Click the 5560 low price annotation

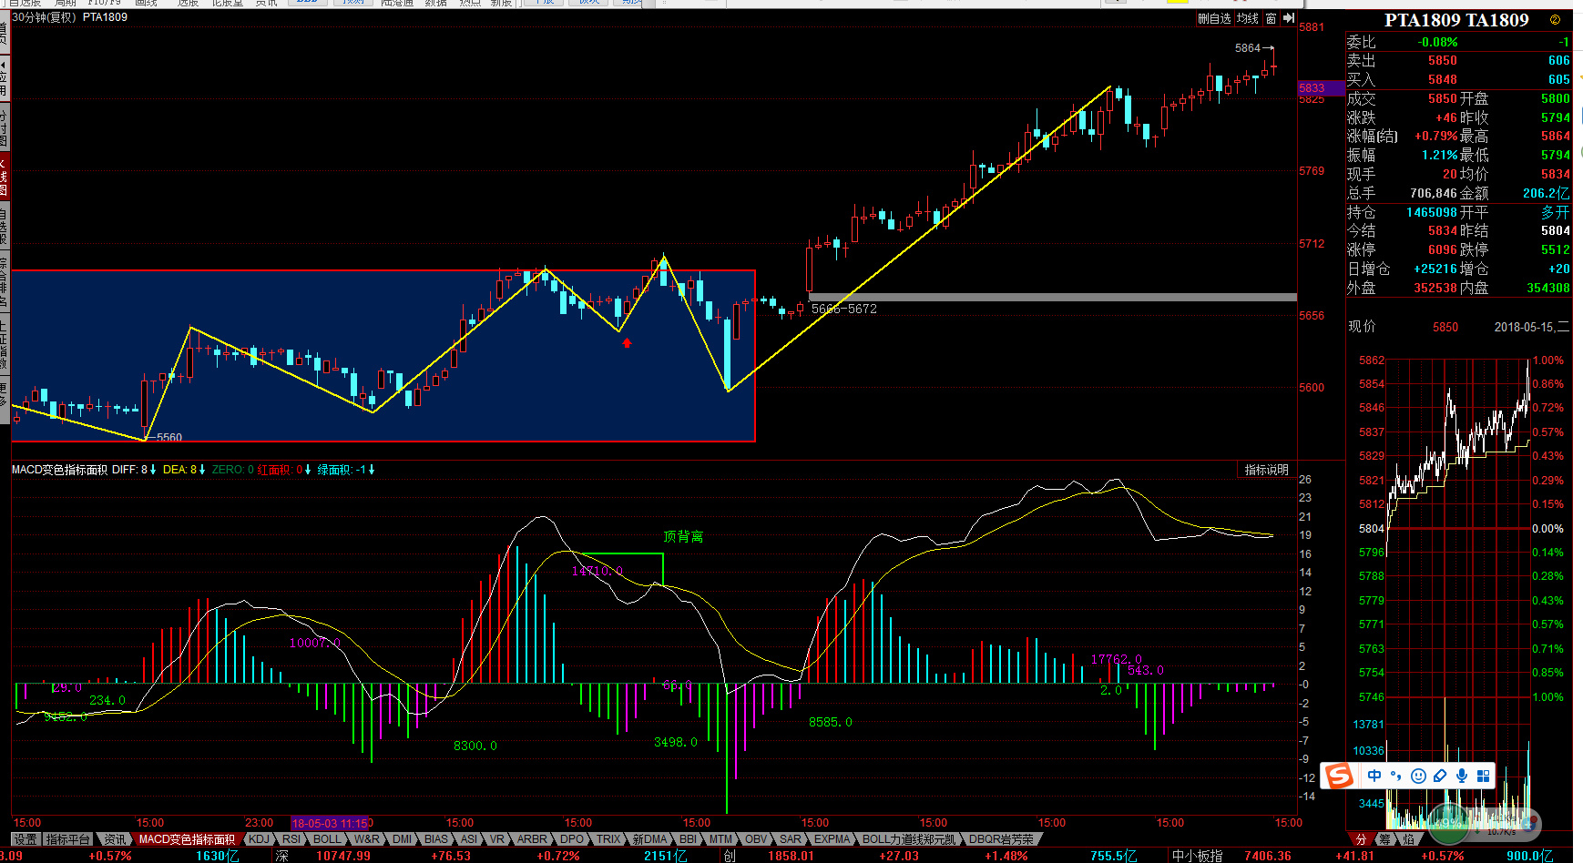coord(169,437)
